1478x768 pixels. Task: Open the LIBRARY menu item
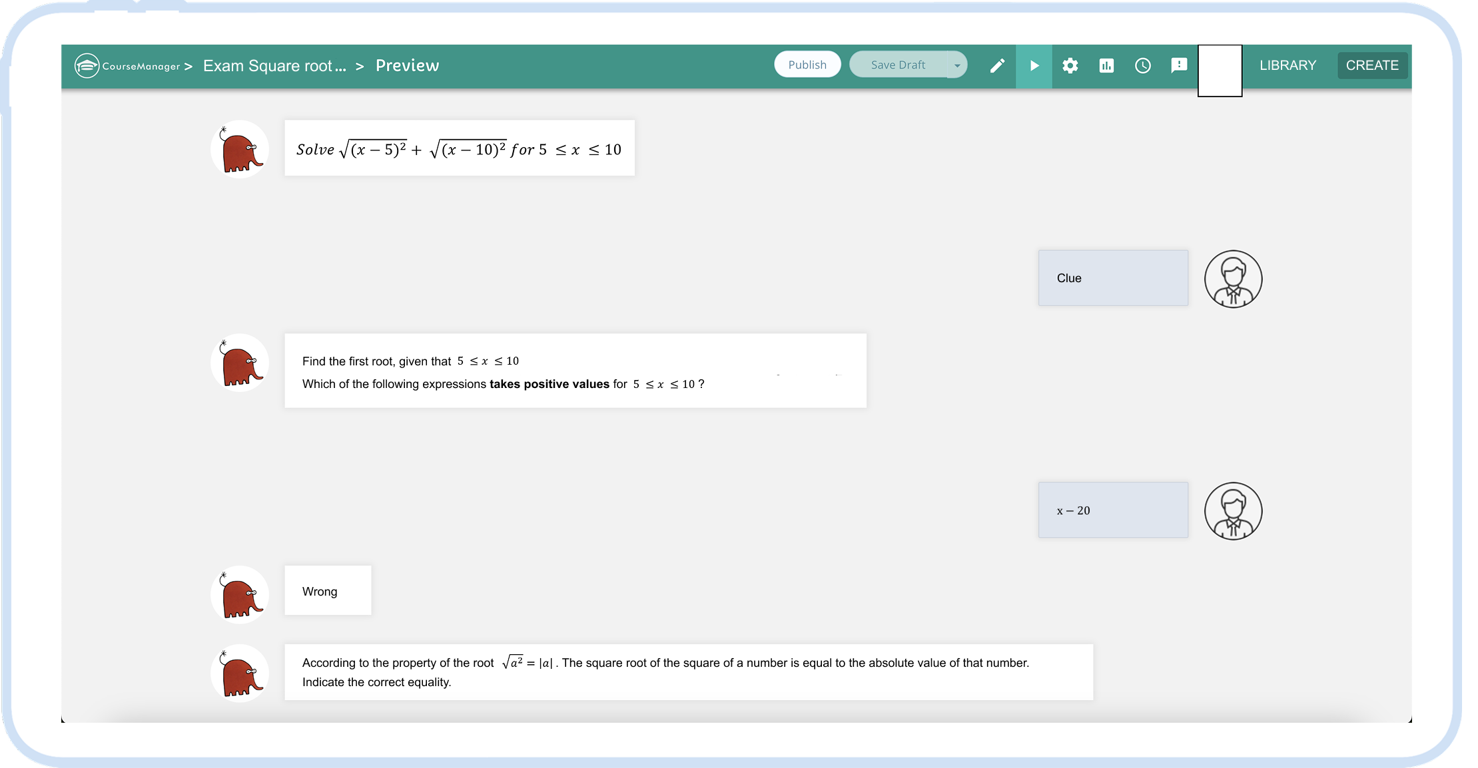pyautogui.click(x=1287, y=65)
